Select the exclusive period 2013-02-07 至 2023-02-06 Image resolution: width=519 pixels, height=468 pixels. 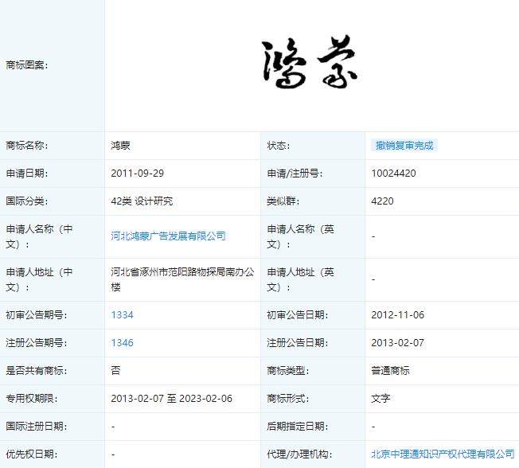171,398
